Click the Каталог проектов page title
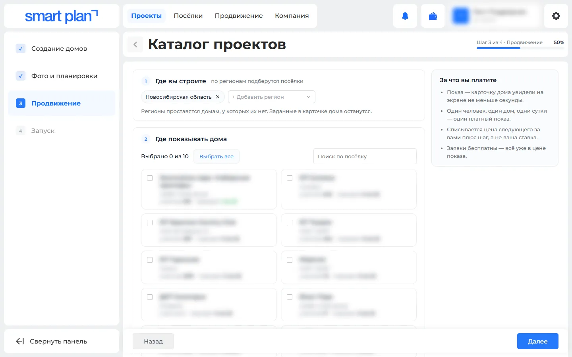Viewport: 572px width, 357px height. [x=217, y=44]
